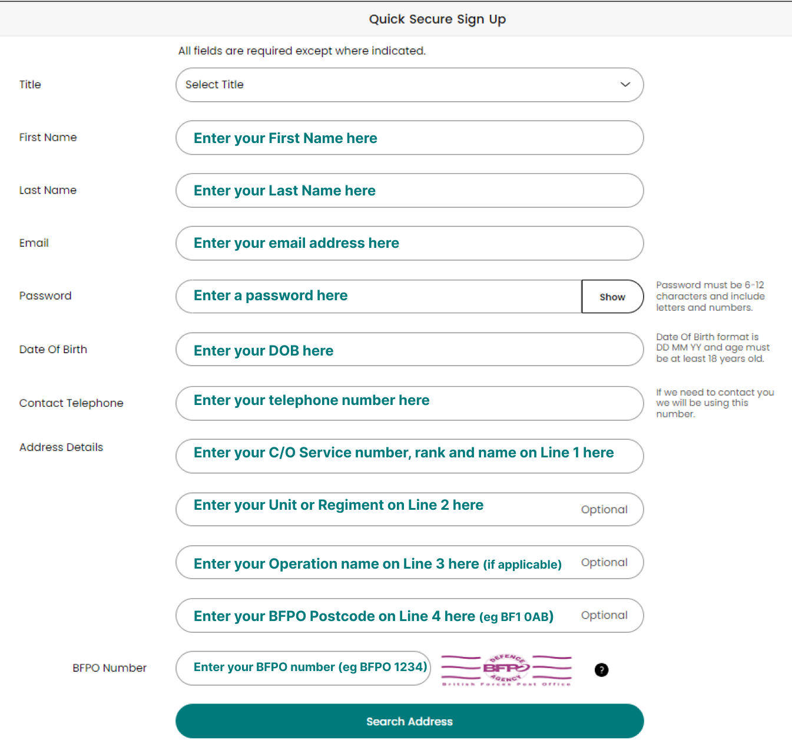Click the BFPO help question mark icon

click(601, 670)
